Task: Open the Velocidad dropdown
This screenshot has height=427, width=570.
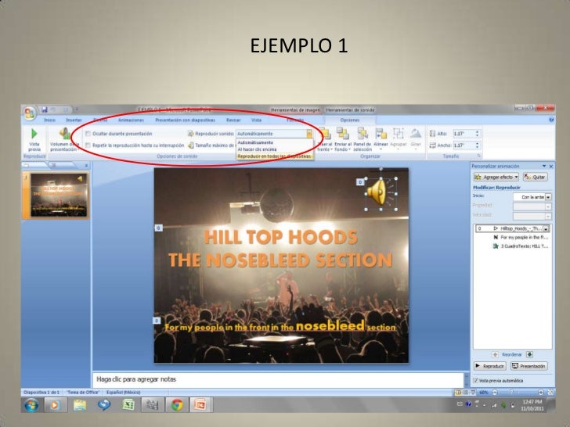Action: coord(548,216)
